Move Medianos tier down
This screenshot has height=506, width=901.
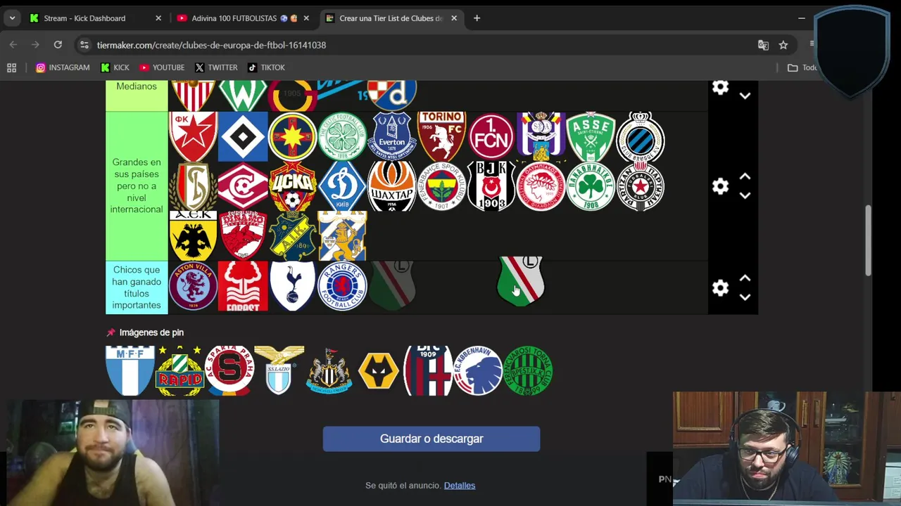745,96
